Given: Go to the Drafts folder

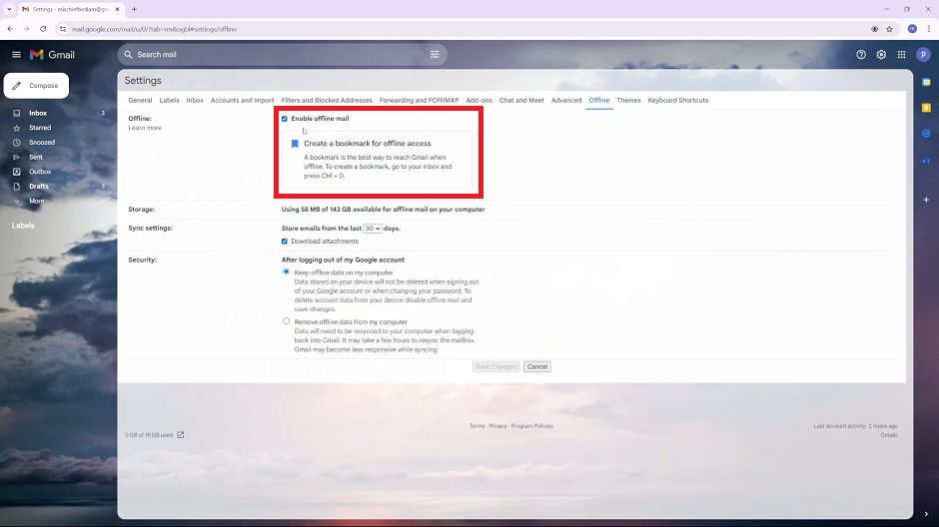Looking at the screenshot, I should click(x=39, y=186).
